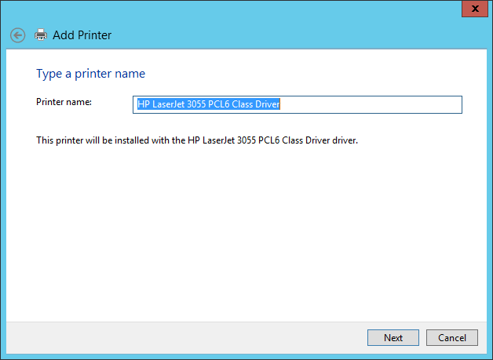Click the driver installation info sentence
This screenshot has height=360, width=493.
(197, 141)
